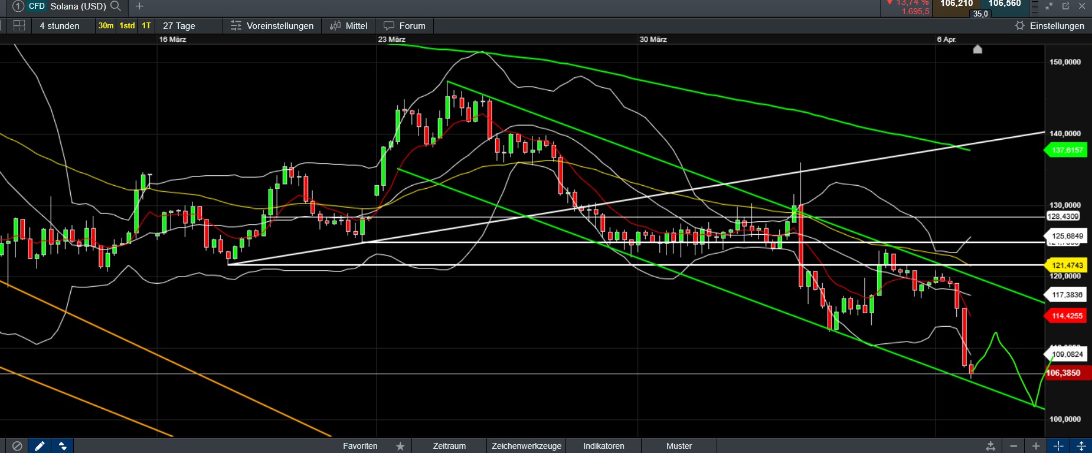Open the Mittel price type selector

coord(349,25)
